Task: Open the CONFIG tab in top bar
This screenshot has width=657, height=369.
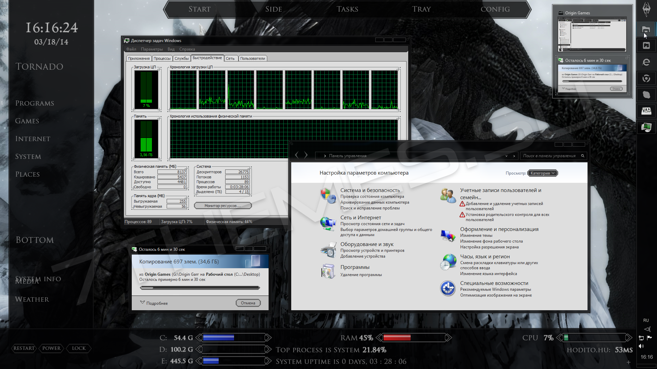Action: click(495, 9)
